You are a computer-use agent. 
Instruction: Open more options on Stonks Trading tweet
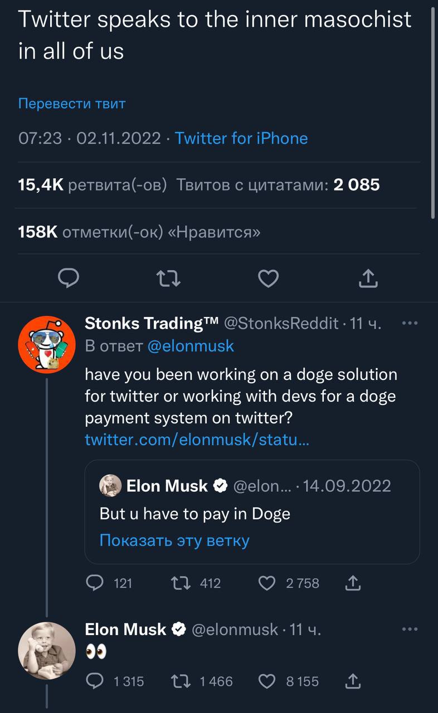[410, 323]
